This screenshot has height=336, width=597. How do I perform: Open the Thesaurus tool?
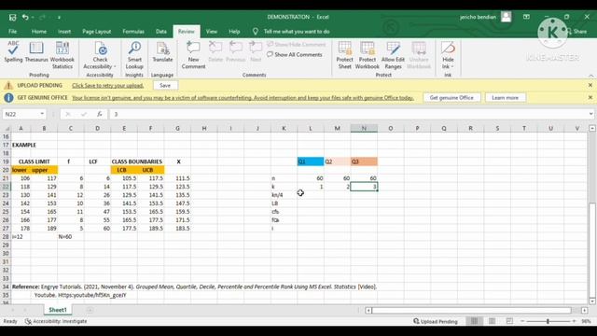tap(36, 52)
